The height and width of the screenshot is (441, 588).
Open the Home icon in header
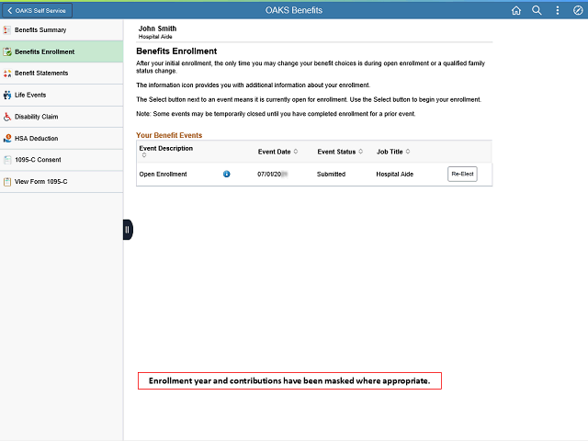[x=516, y=10]
